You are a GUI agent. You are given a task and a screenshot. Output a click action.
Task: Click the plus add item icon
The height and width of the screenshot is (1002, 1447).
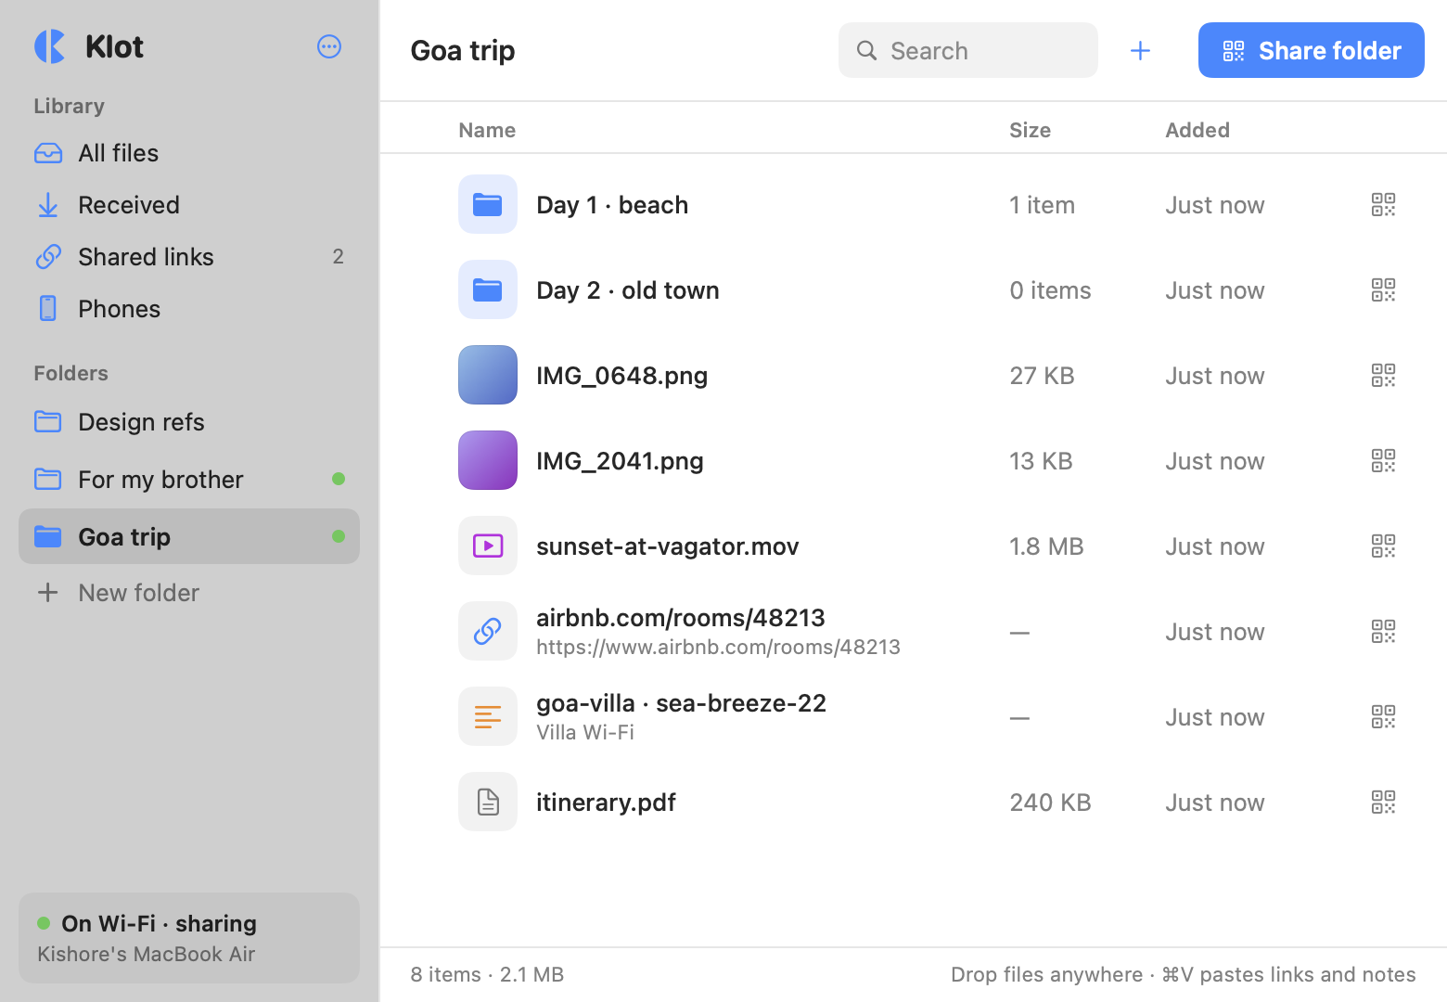pos(1140,50)
